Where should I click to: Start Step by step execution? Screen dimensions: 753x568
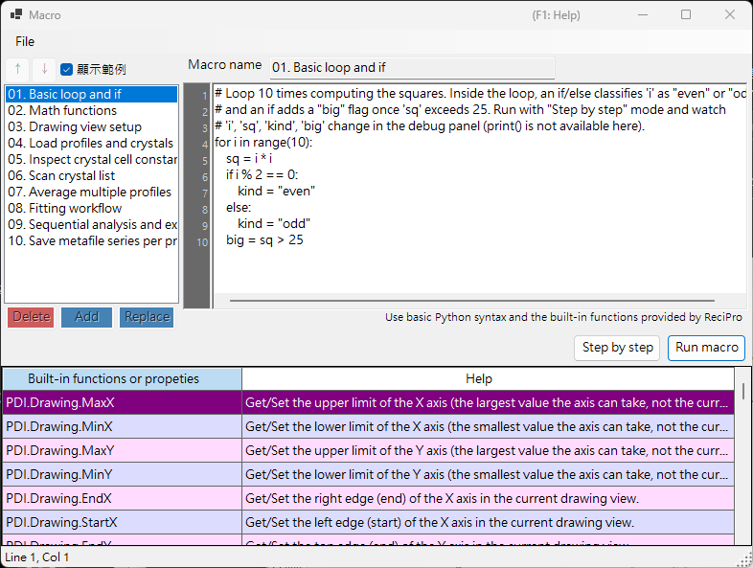point(617,348)
